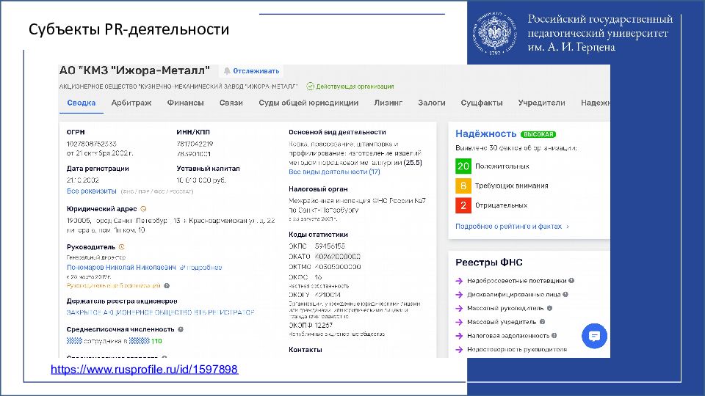Viewport: 705px width, 396px height.
Task: Click the ОКПО value 59456155
Action: [330, 246]
